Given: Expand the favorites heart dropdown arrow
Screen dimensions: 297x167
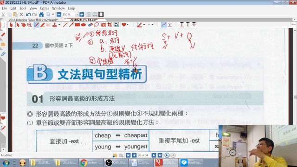Looking at the screenshot, I should (x=128, y=25).
